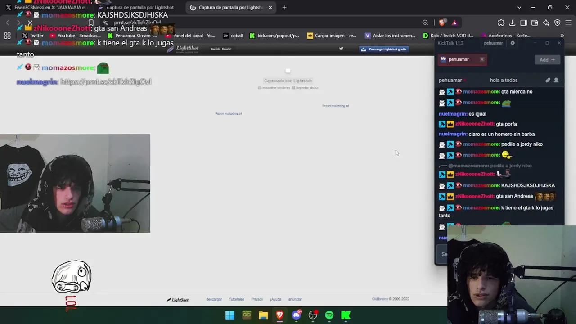Open the cobalt bookmark

click(x=233, y=36)
